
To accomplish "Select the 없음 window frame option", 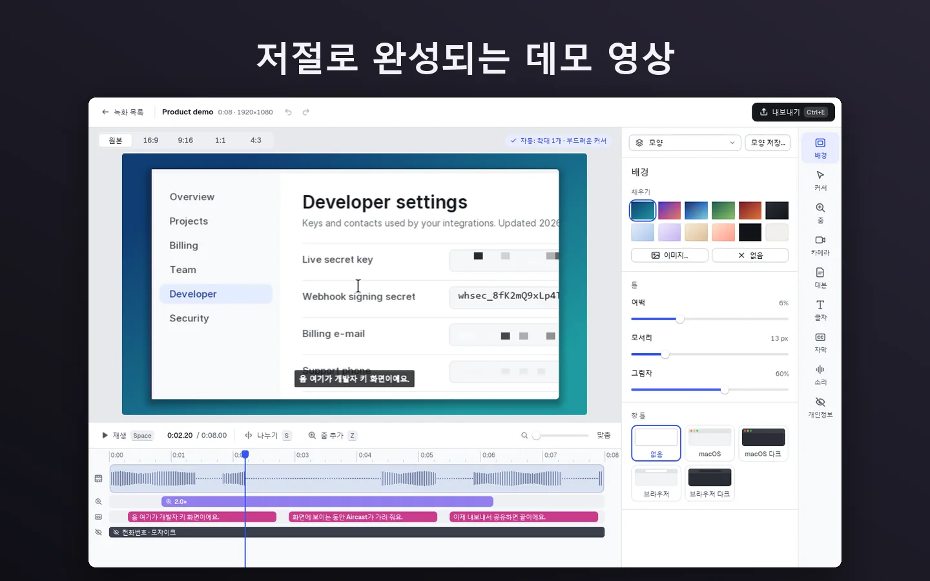I will click(x=656, y=443).
